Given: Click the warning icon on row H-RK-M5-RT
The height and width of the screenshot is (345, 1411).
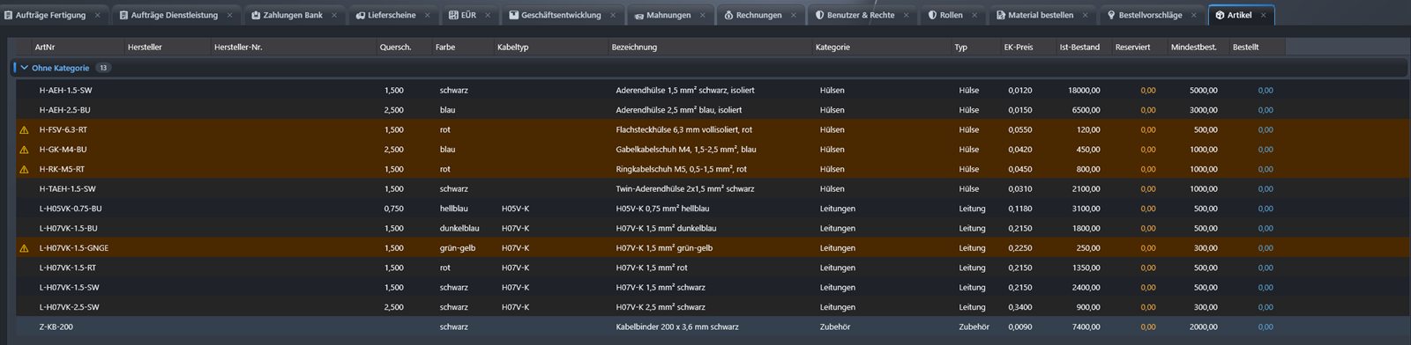Looking at the screenshot, I should click(x=24, y=169).
